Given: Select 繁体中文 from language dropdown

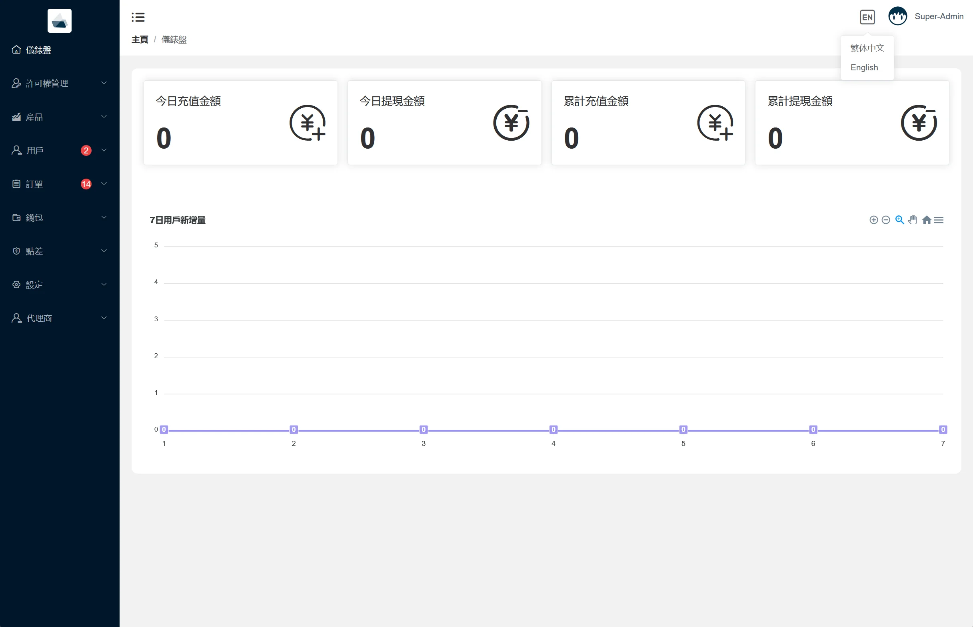Looking at the screenshot, I should click(867, 48).
